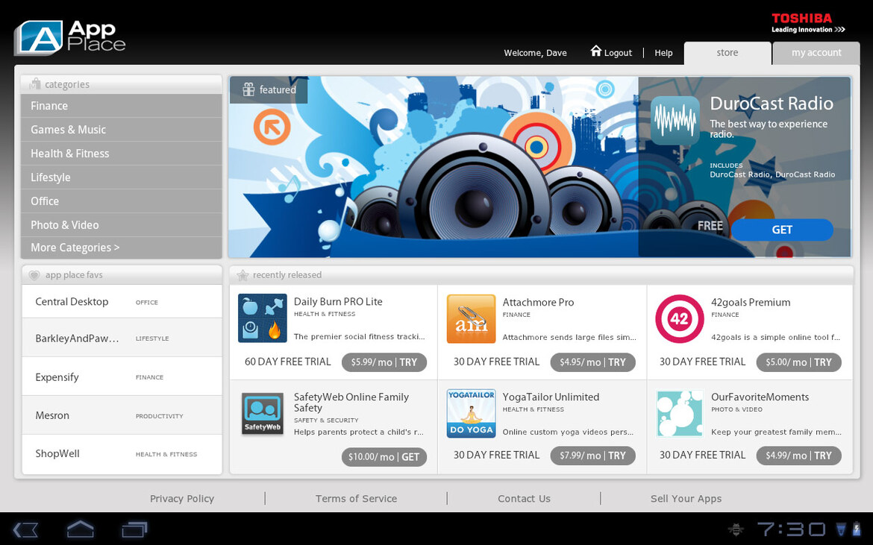
Task: Click the app place favs heart icon
Action: click(x=34, y=274)
